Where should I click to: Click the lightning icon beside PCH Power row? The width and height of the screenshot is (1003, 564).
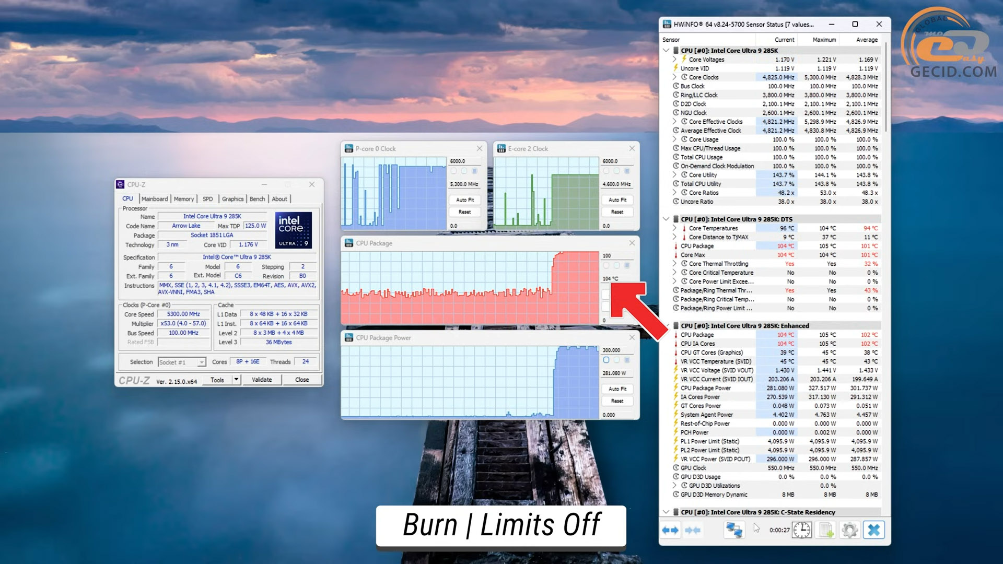tap(675, 432)
